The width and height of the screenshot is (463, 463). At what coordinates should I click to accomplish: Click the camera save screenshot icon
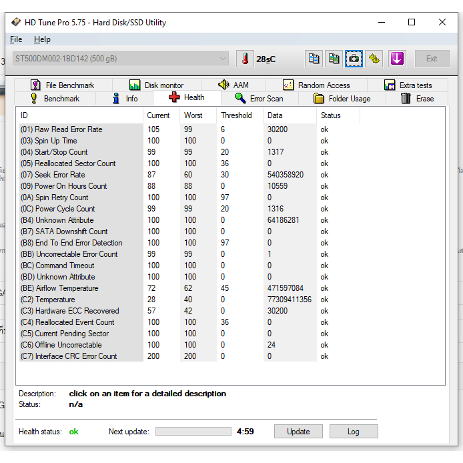point(354,59)
